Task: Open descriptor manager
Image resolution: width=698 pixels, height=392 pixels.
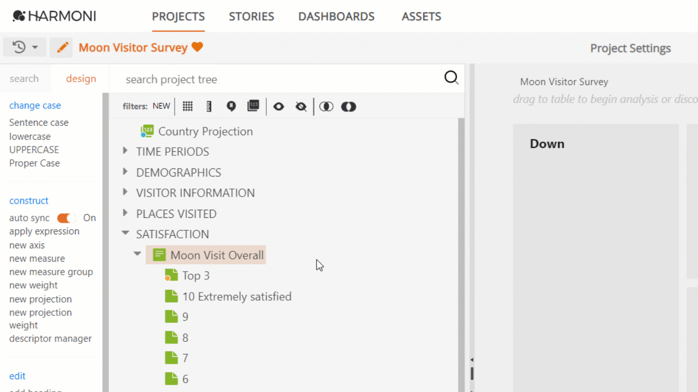Action: tap(50, 339)
